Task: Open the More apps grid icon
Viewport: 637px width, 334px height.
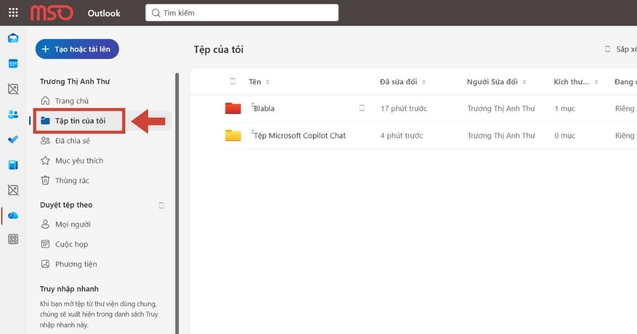Action: [13, 239]
